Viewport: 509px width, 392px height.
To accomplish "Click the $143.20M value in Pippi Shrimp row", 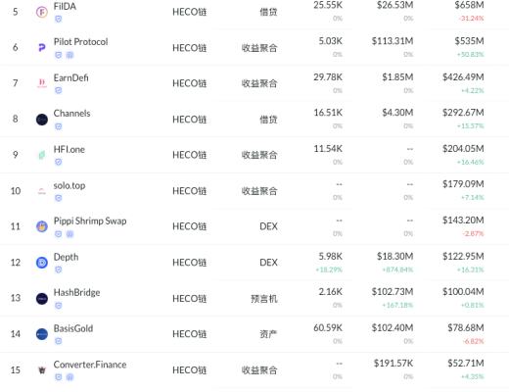I will coord(463,220).
